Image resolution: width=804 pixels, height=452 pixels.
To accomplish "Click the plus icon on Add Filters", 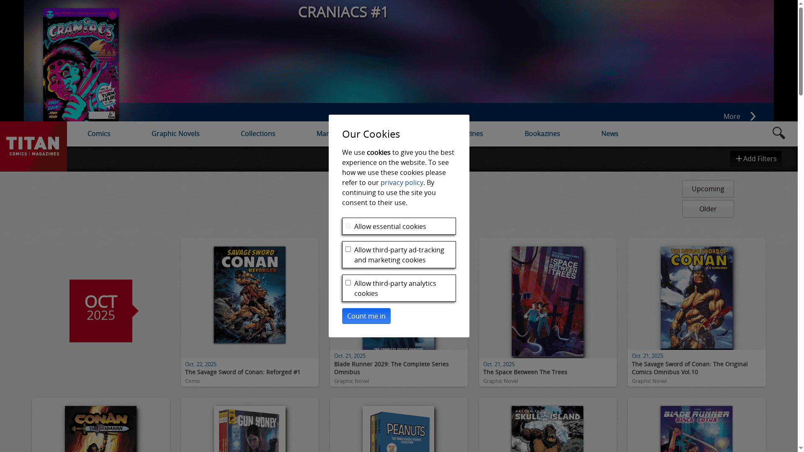I will click(x=740, y=159).
